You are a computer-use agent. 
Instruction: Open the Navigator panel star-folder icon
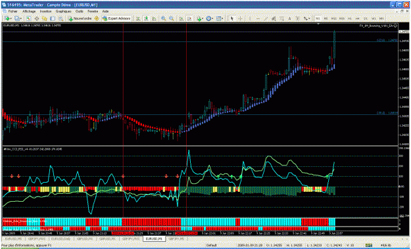coord(45,18)
